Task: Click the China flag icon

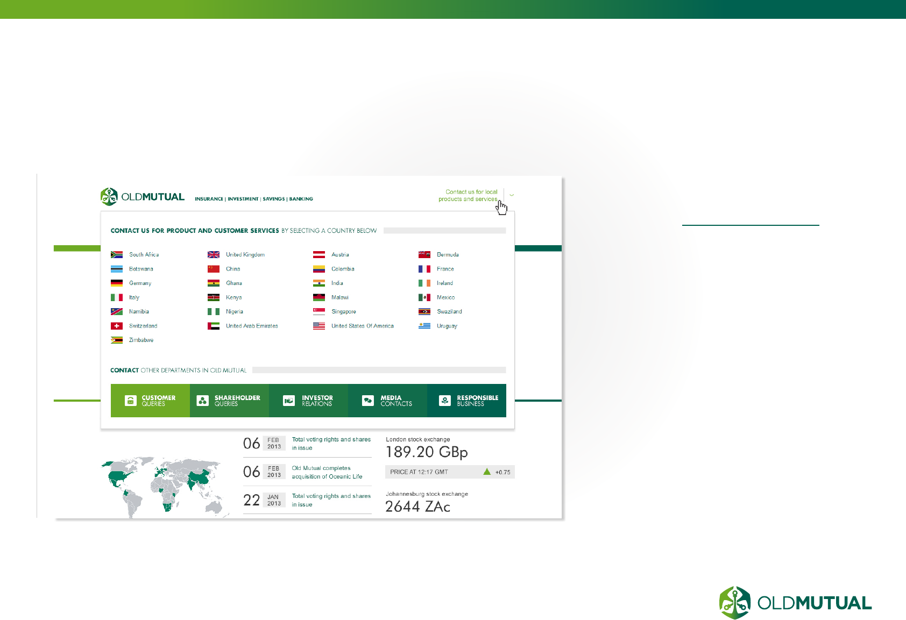Action: coord(214,269)
